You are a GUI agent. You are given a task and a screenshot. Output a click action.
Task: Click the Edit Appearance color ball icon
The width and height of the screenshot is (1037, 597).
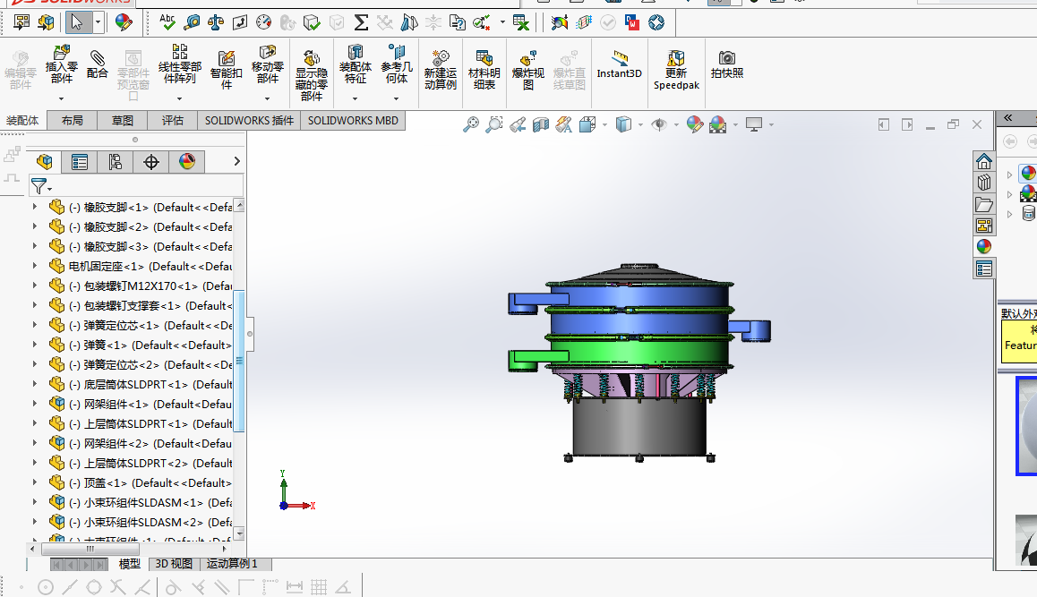(x=695, y=125)
